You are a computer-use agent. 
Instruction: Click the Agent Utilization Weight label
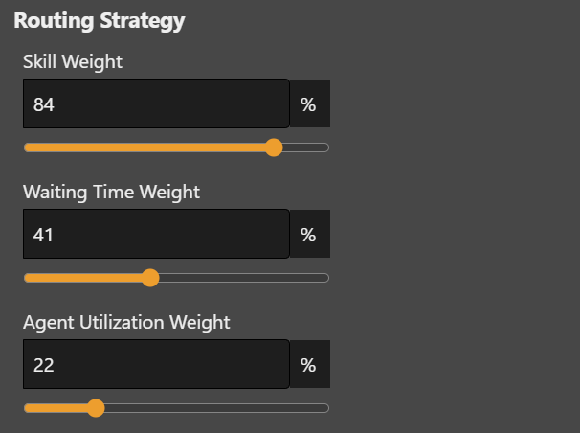[126, 322]
